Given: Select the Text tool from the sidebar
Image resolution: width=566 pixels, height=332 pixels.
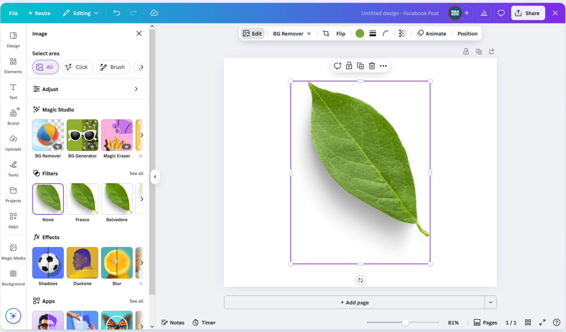Looking at the screenshot, I should [x=13, y=91].
